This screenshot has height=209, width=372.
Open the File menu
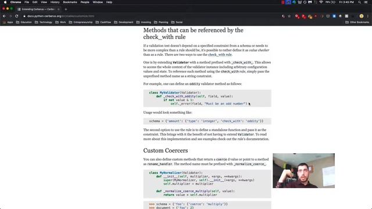pos(27,2)
